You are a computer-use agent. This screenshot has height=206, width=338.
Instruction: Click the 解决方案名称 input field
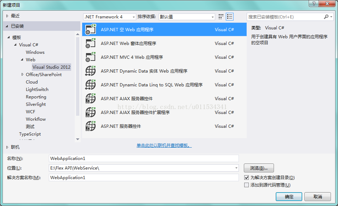pos(144,178)
